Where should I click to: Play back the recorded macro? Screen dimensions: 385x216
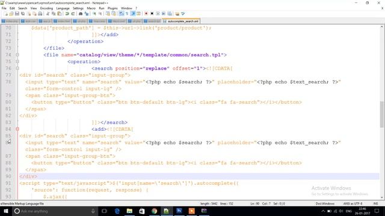[x=158, y=14]
